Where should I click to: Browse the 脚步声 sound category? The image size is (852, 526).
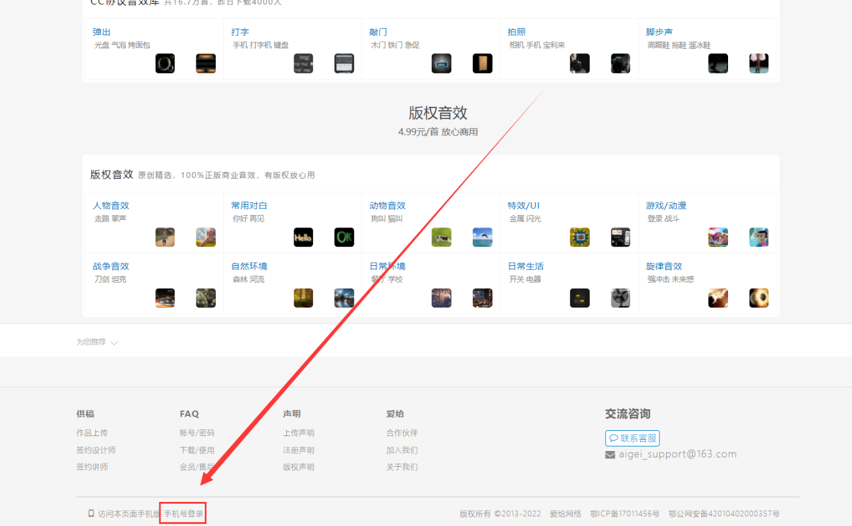(x=660, y=32)
